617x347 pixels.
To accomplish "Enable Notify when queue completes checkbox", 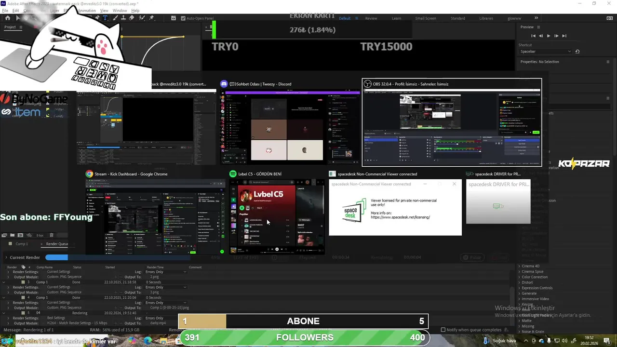I will (x=443, y=330).
